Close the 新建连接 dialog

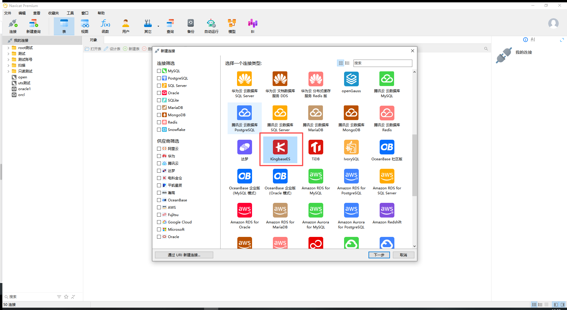[x=412, y=51]
